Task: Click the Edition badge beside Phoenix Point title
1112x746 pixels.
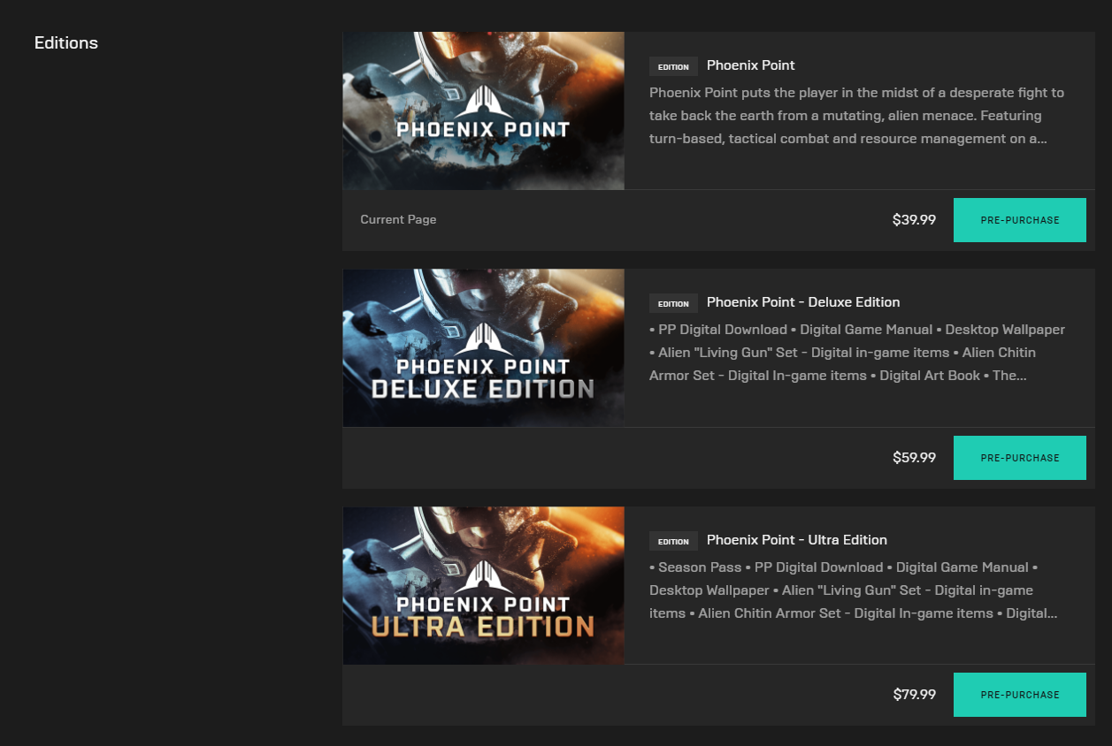Action: tap(673, 66)
